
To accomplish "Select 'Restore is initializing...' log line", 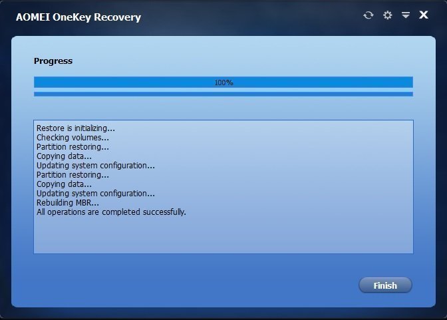I will 76,128.
